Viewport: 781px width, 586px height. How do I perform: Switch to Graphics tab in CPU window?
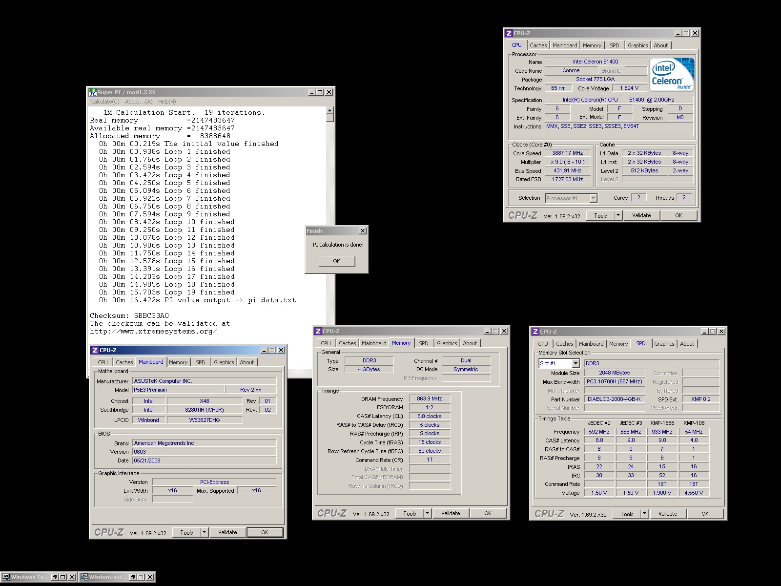tap(637, 45)
